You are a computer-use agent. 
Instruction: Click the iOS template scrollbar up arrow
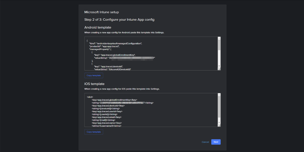[219, 95]
